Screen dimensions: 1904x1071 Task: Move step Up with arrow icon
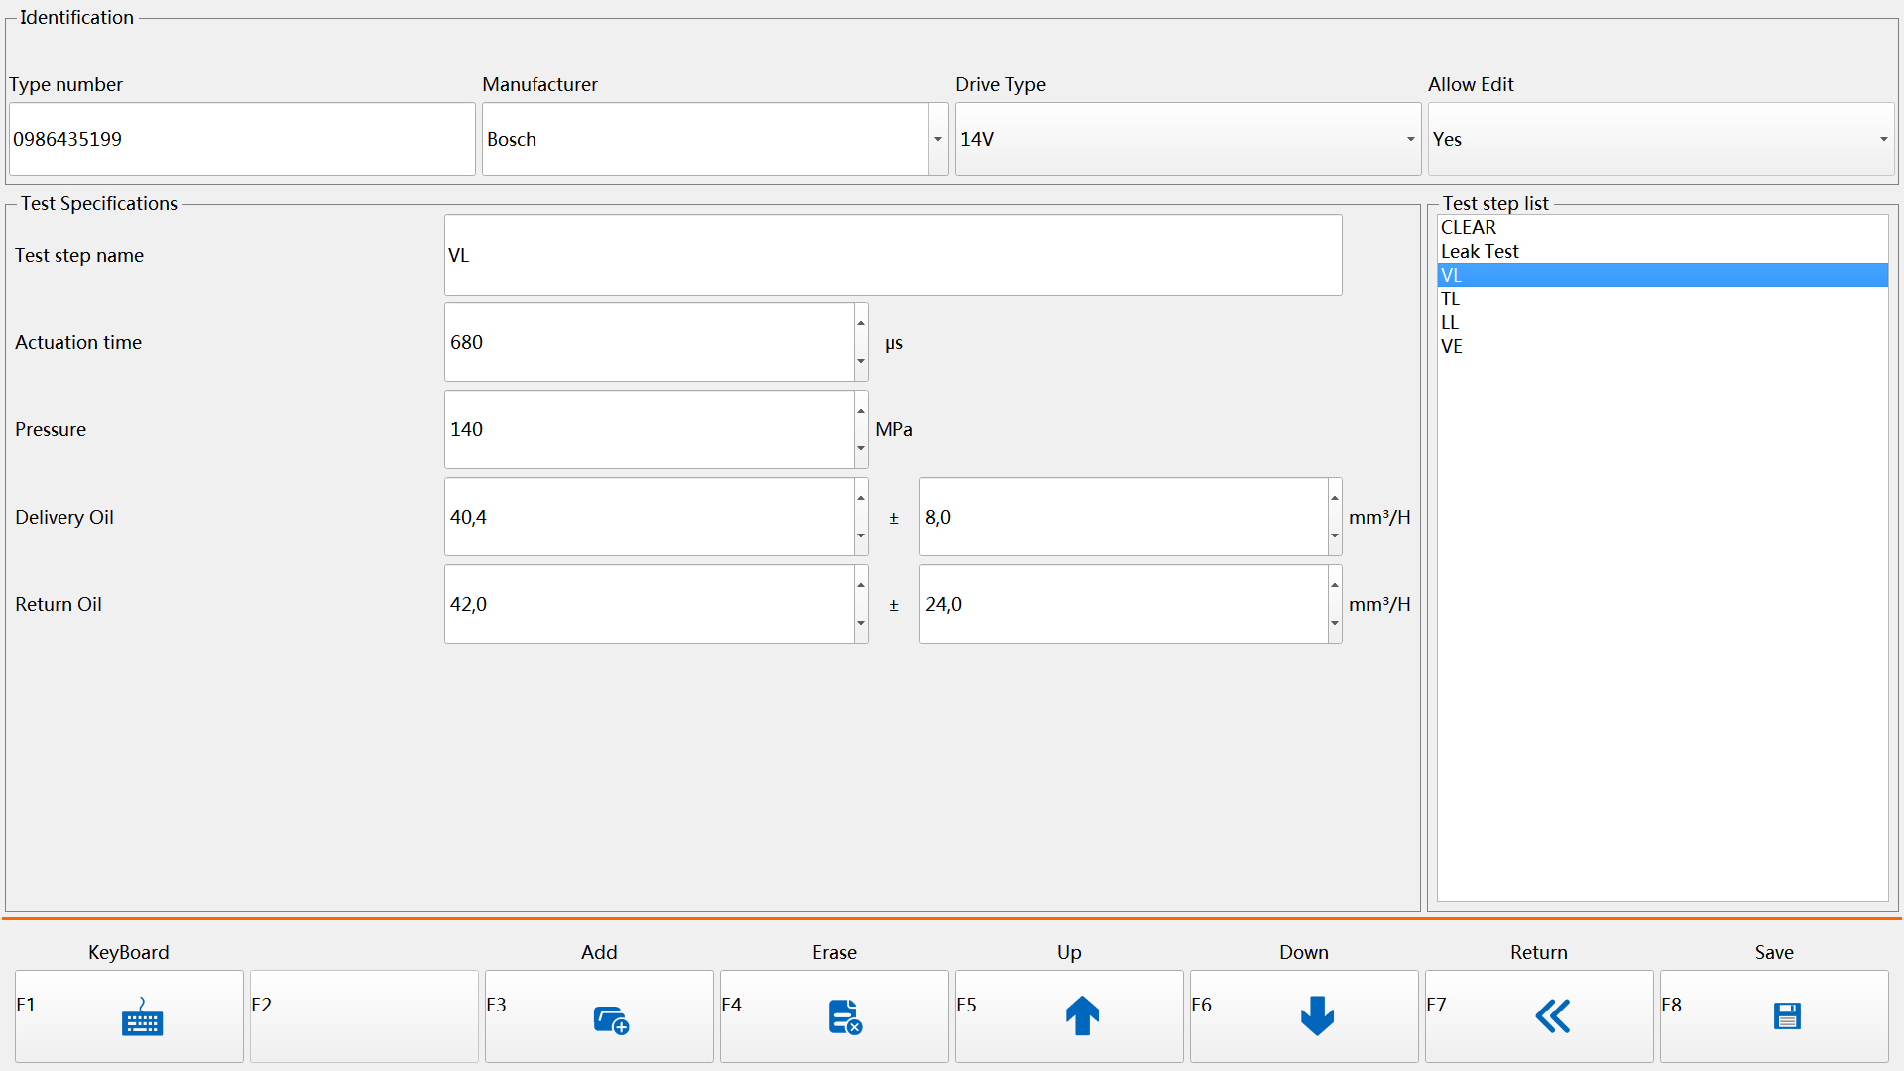click(1082, 1016)
